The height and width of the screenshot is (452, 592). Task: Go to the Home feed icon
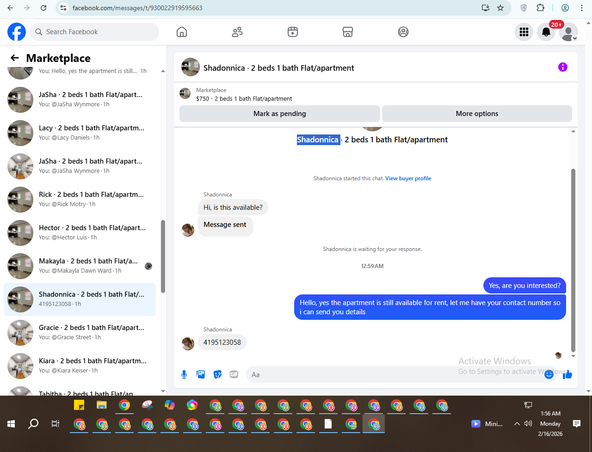click(x=182, y=32)
